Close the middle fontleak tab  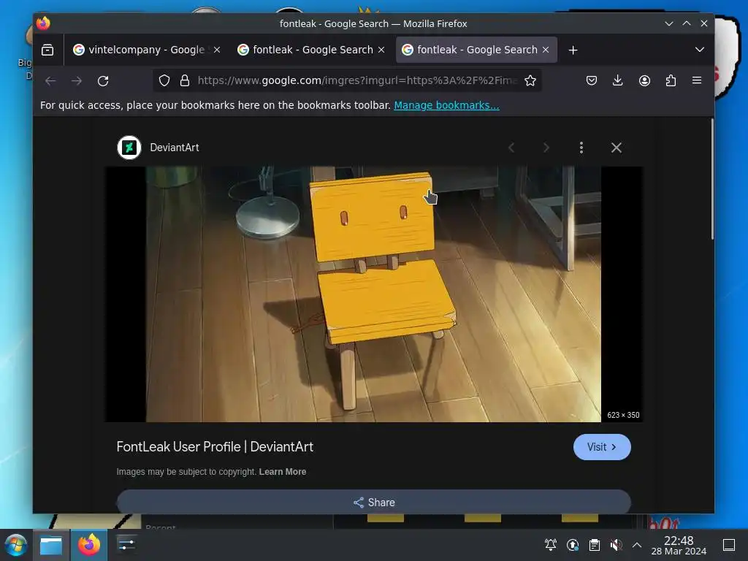[x=381, y=50]
